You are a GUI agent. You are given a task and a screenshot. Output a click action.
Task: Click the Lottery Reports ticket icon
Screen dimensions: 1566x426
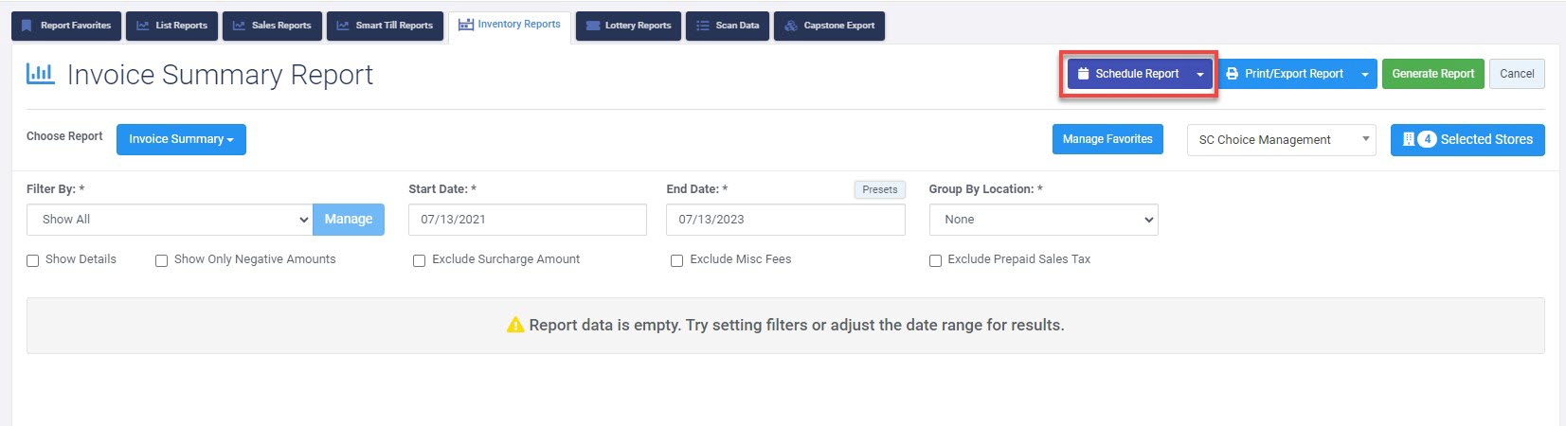point(593,26)
